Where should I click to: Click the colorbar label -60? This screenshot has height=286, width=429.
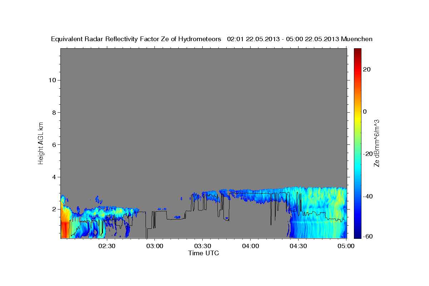coord(368,236)
